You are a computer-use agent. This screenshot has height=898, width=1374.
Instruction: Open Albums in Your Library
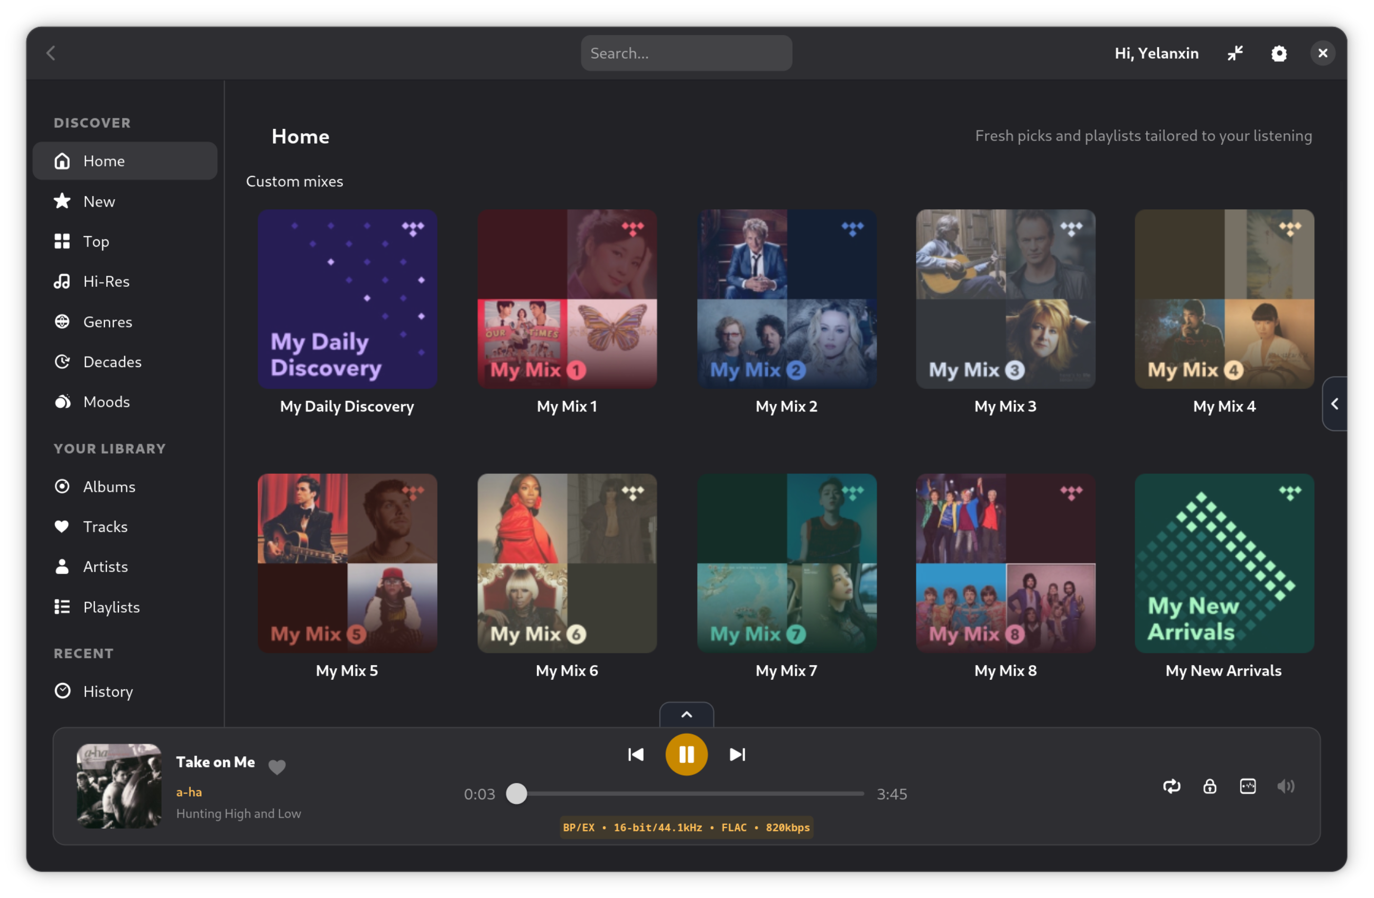point(125,487)
